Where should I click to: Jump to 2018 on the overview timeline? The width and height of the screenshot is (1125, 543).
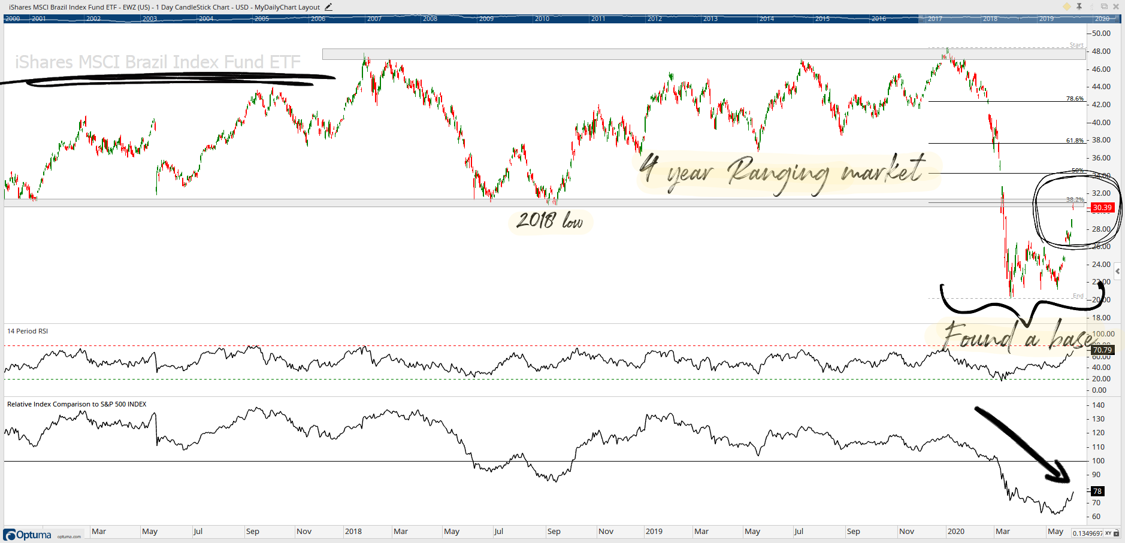click(990, 19)
